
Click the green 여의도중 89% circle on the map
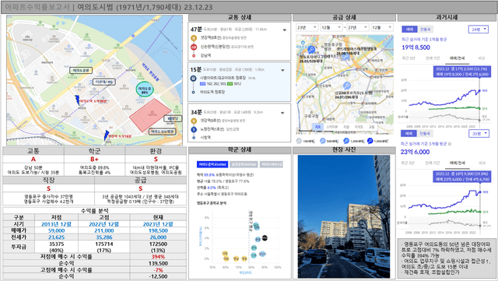145,90
